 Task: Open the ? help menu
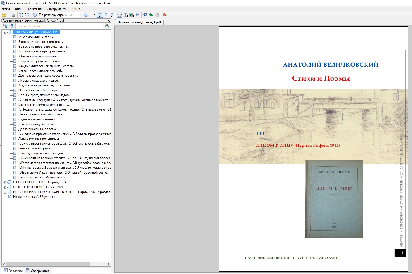tap(86, 9)
